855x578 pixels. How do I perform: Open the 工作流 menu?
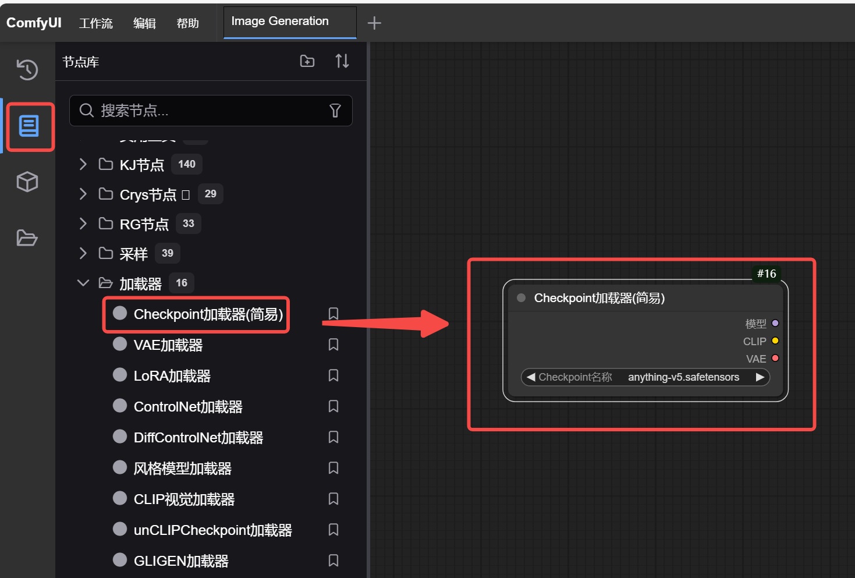point(95,23)
